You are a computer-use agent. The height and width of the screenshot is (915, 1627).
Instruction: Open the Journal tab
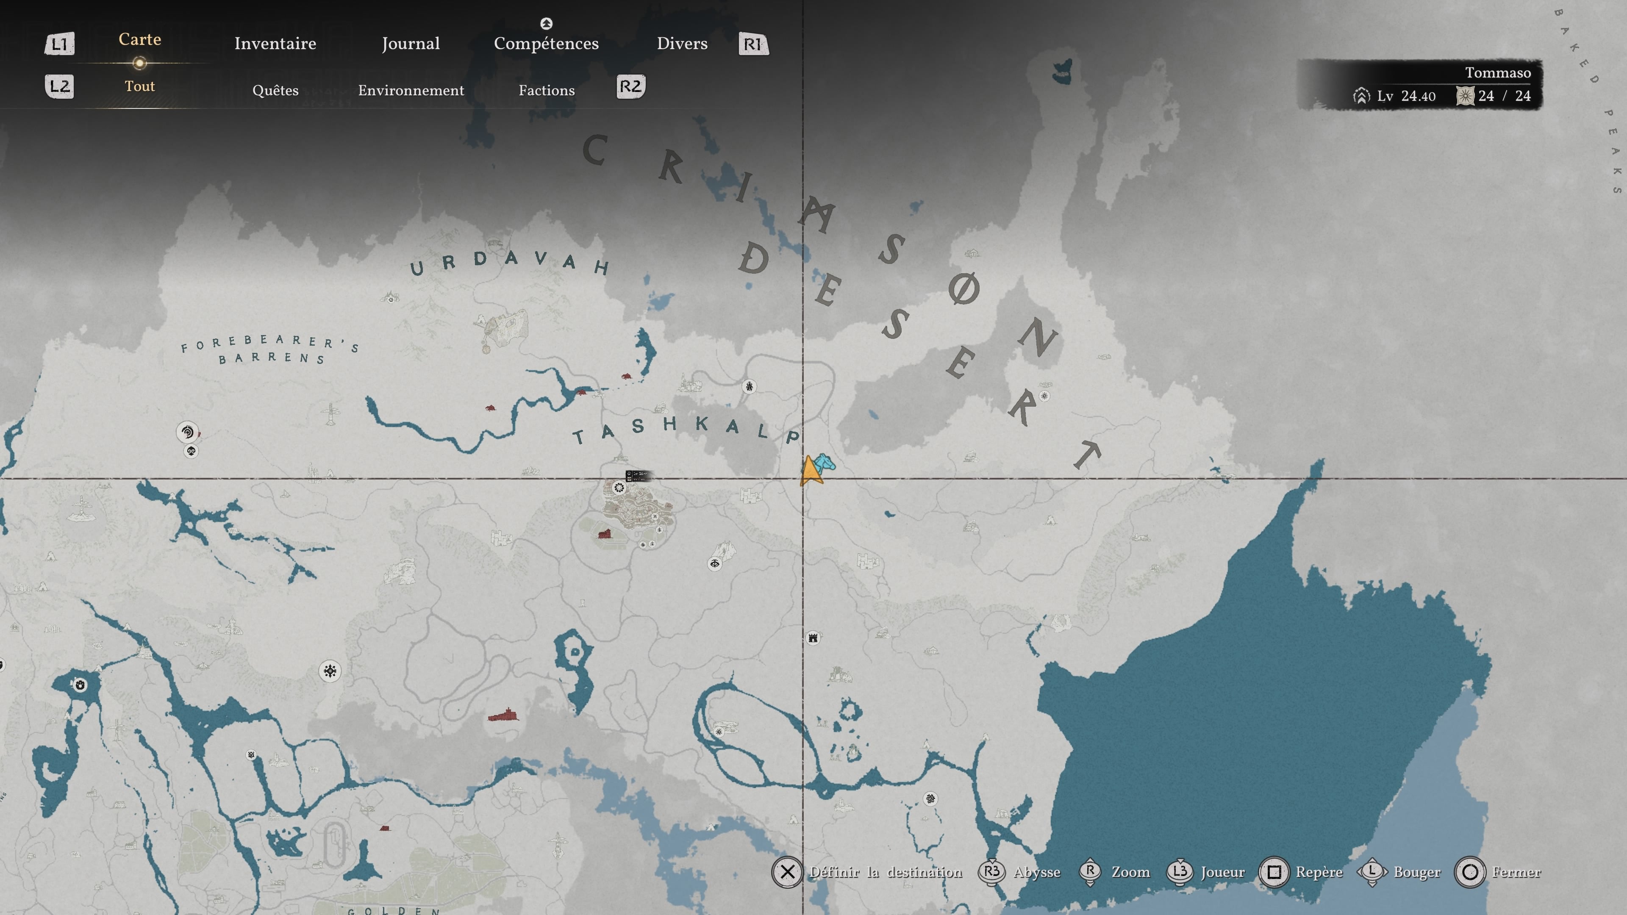pyautogui.click(x=411, y=44)
